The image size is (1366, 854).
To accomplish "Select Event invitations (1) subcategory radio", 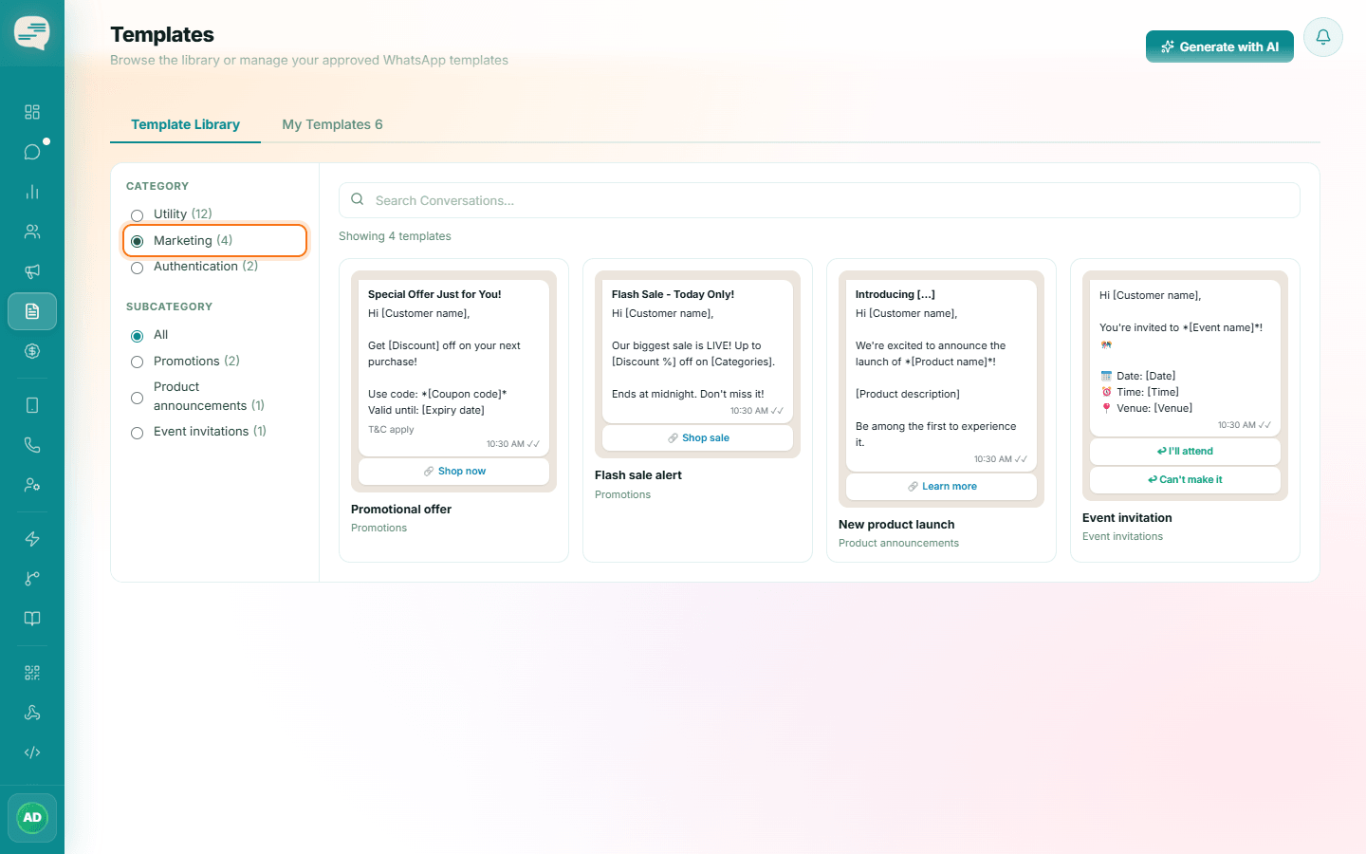I will coord(138,433).
